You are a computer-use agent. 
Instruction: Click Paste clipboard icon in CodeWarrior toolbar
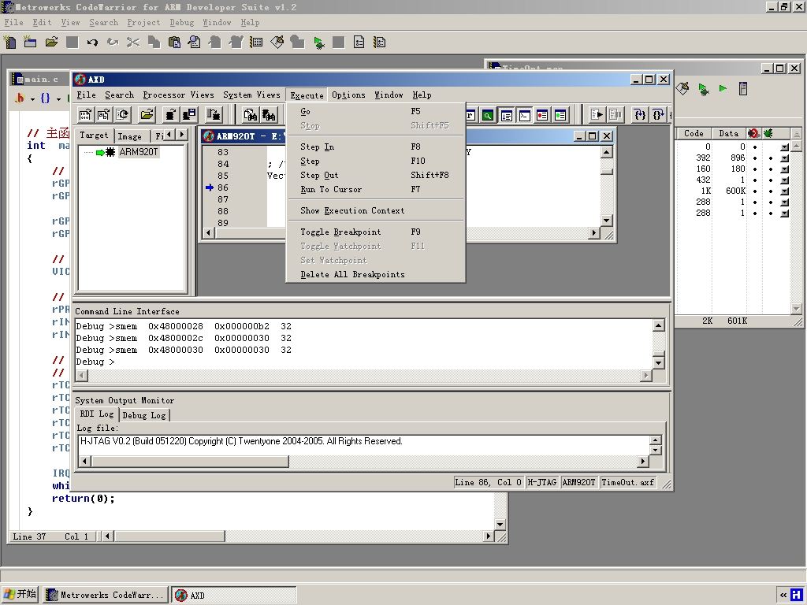(174, 43)
